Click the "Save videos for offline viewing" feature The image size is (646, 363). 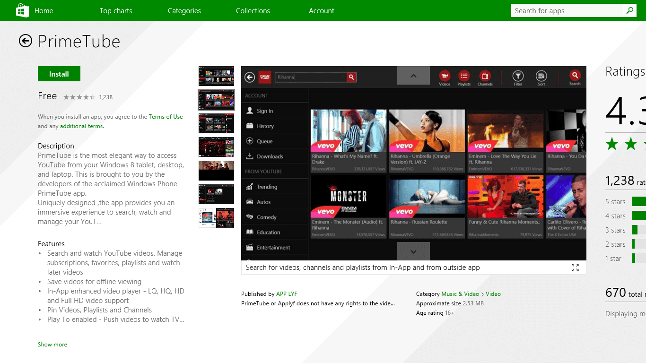(x=94, y=282)
